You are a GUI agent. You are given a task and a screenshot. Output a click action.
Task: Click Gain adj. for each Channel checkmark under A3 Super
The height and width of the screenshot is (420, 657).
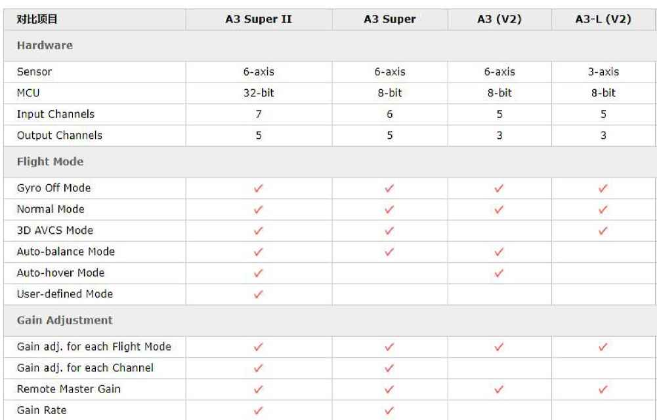[389, 368]
